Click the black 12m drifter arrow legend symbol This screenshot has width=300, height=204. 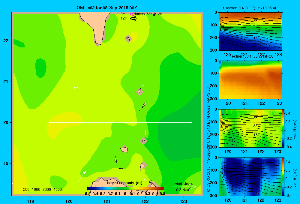(133, 19)
